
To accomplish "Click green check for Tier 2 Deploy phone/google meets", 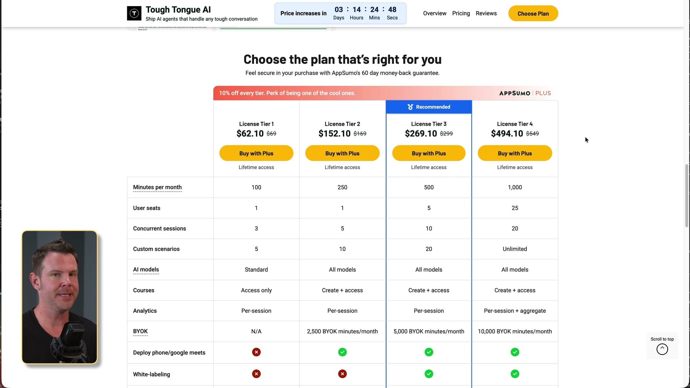I will pyautogui.click(x=342, y=352).
